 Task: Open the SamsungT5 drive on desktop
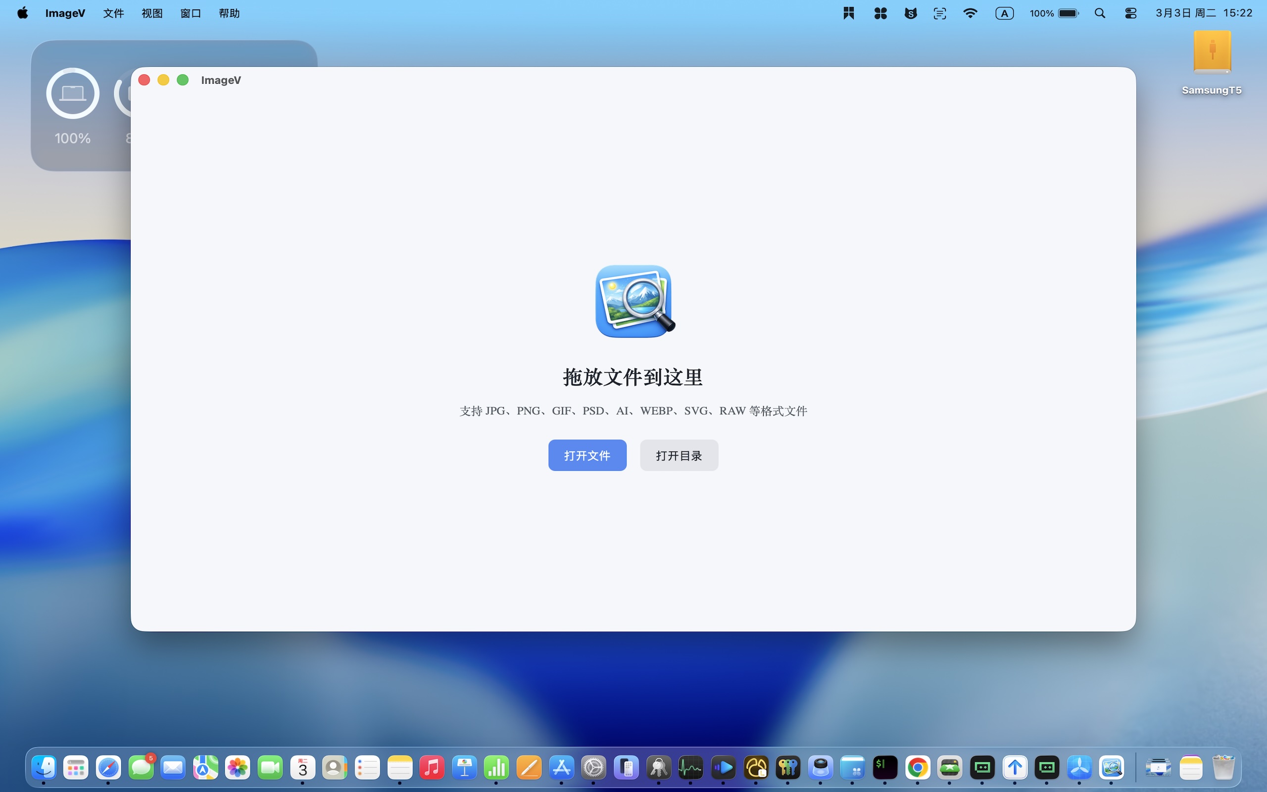[x=1212, y=52]
